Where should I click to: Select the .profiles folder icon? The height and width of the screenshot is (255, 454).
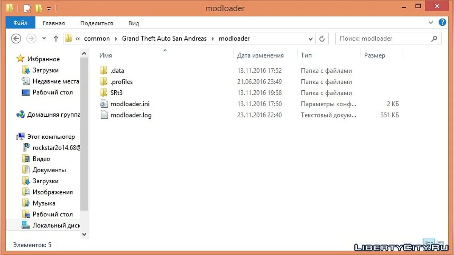pos(104,82)
